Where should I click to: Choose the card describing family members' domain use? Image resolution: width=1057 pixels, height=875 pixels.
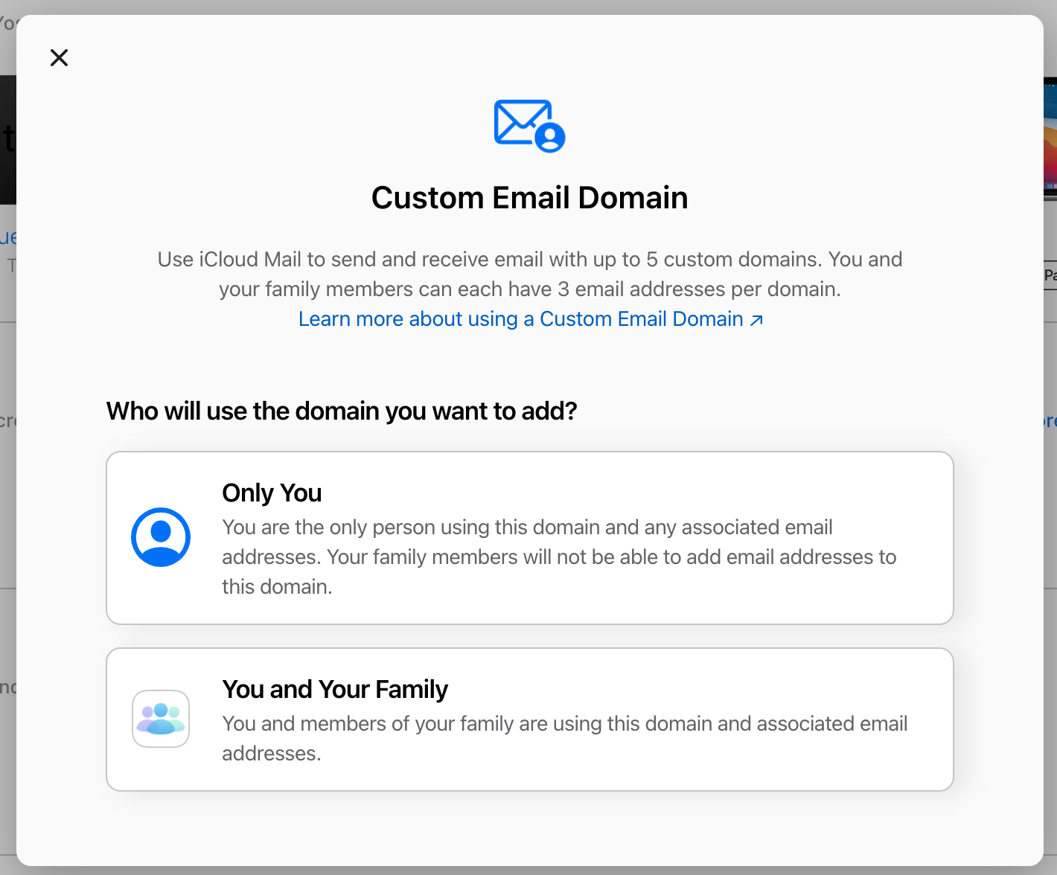[x=530, y=719]
